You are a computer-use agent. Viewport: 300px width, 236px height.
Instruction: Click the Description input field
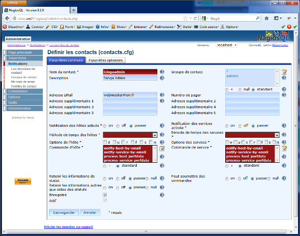pyautogui.click(x=130, y=78)
